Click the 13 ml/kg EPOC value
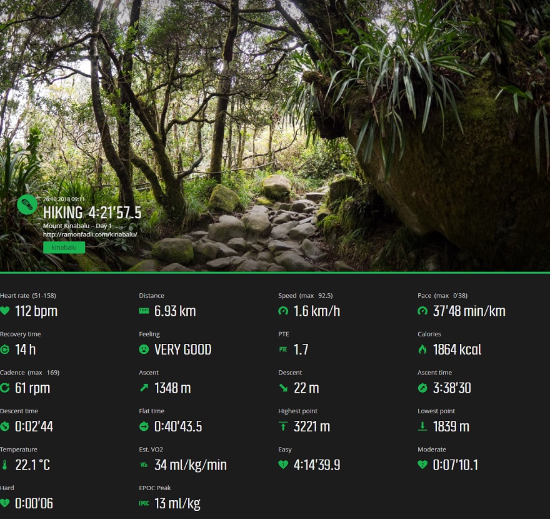Screen dimensions: 550x519 177,503
